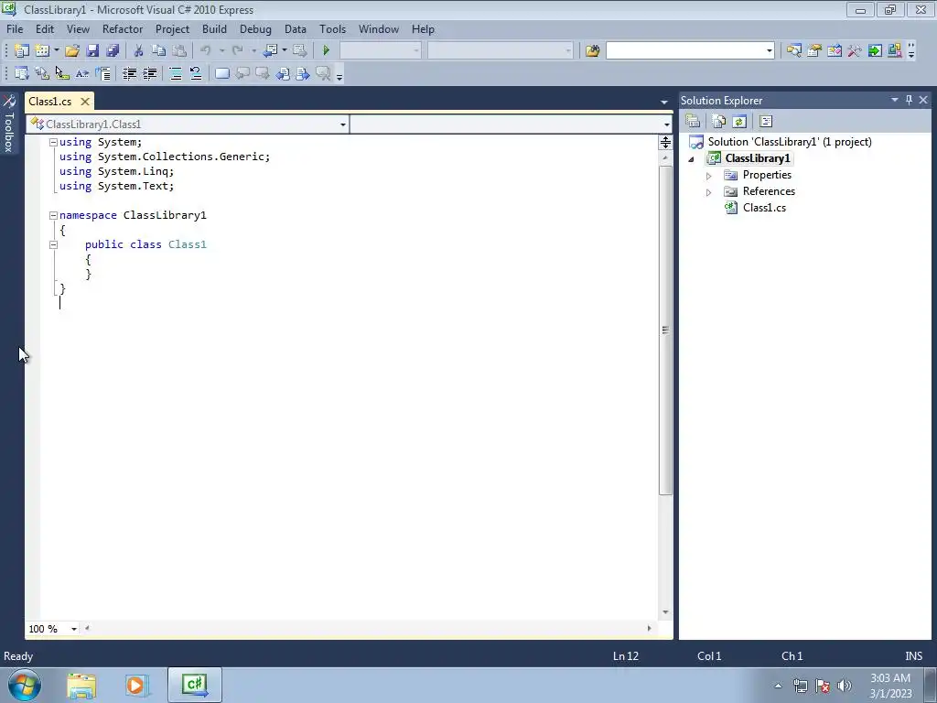937x703 pixels.
Task: Click the Decrease Line Indent icon
Action: pos(129,73)
